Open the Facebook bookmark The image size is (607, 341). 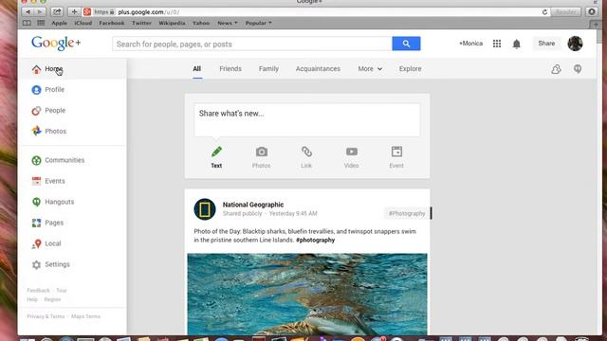pyautogui.click(x=112, y=23)
